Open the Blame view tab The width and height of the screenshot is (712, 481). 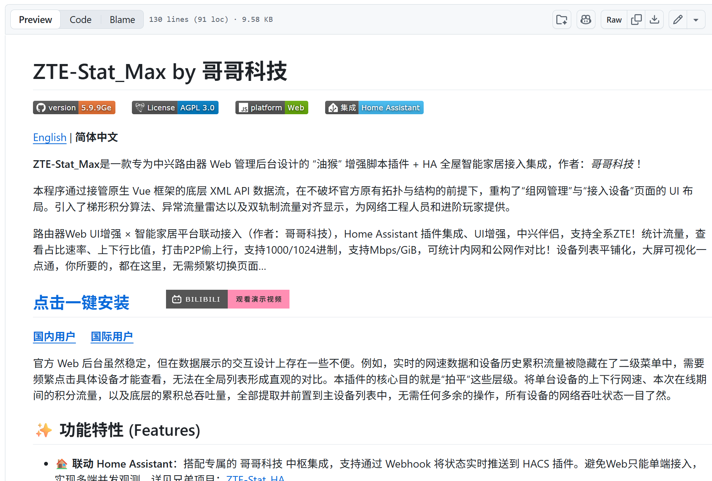point(122,20)
